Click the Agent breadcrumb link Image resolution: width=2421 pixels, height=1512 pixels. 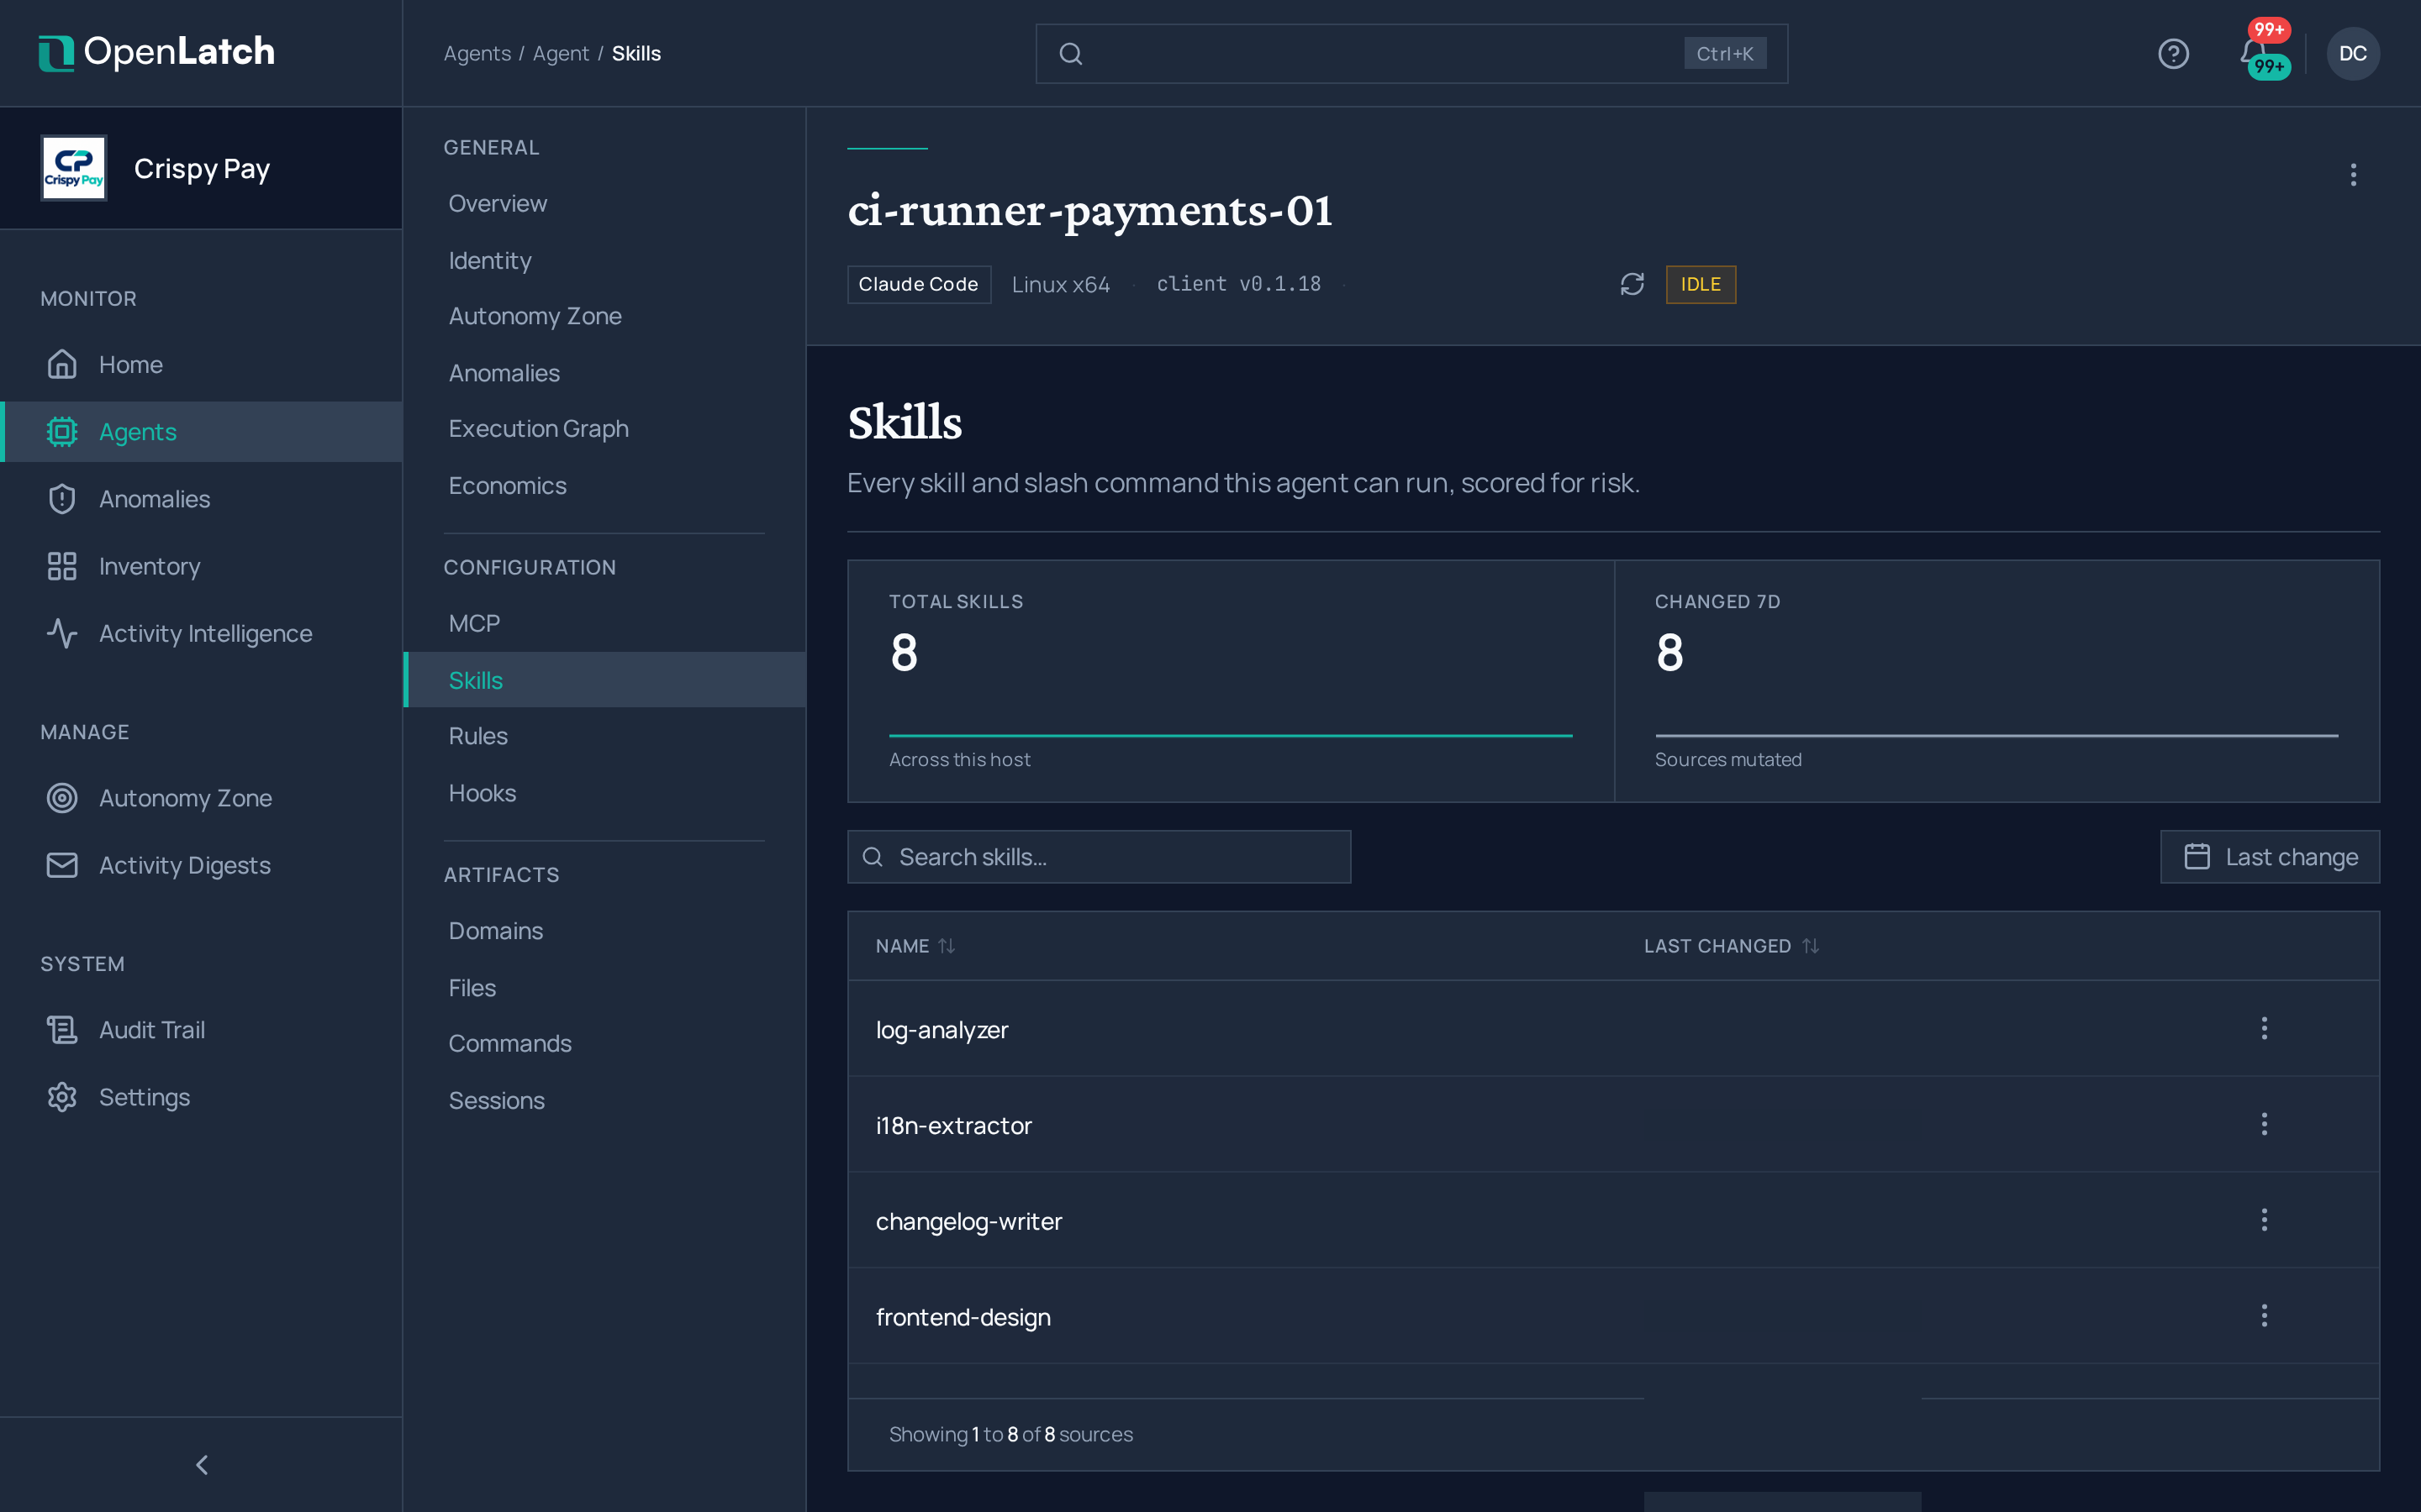click(x=560, y=53)
